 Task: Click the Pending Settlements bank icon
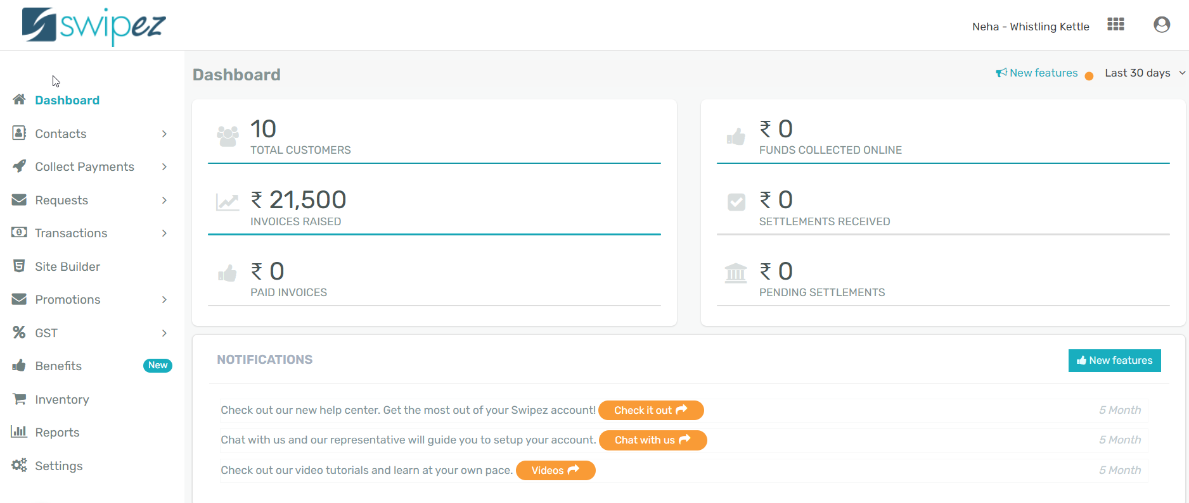click(x=736, y=273)
